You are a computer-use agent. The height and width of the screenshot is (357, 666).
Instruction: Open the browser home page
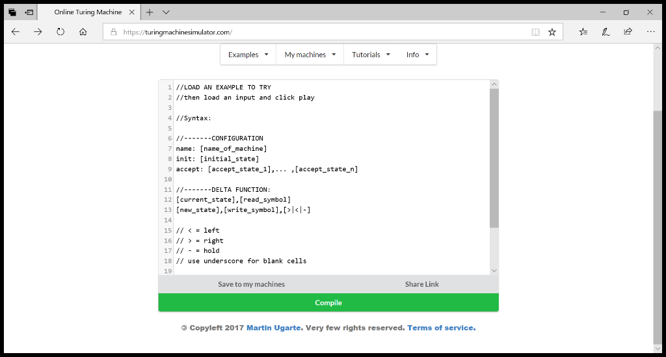[x=83, y=32]
